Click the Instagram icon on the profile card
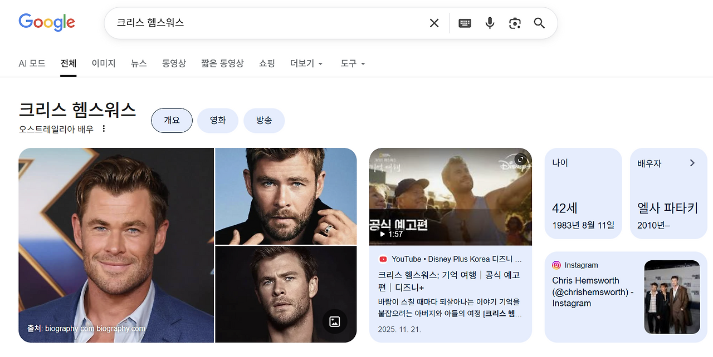This screenshot has height=357, width=713. pos(556,265)
